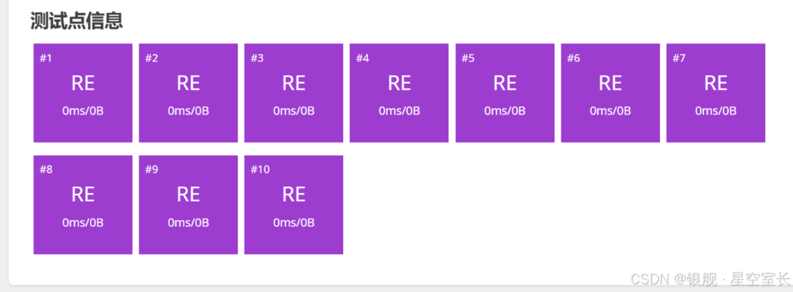Open test point #4 result tile
The width and height of the screenshot is (793, 292).
point(399,93)
